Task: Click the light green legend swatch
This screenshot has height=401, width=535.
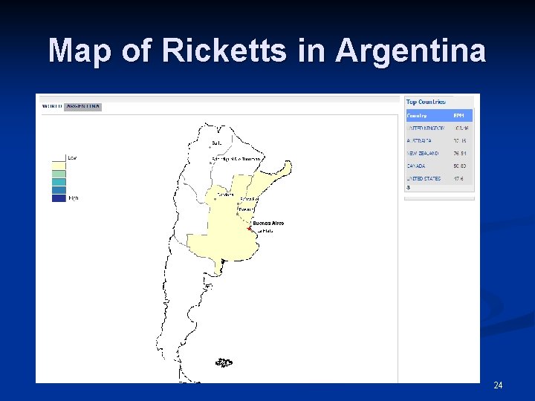Action: (x=59, y=174)
